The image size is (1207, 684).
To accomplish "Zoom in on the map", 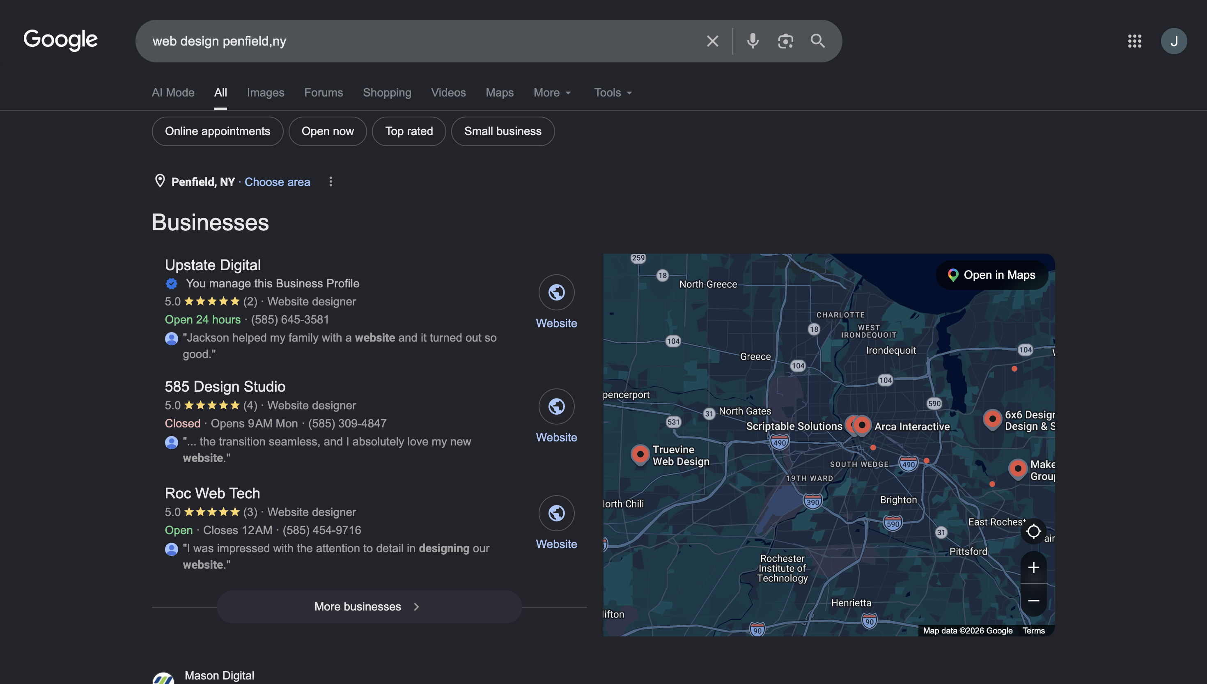I will click(x=1033, y=567).
